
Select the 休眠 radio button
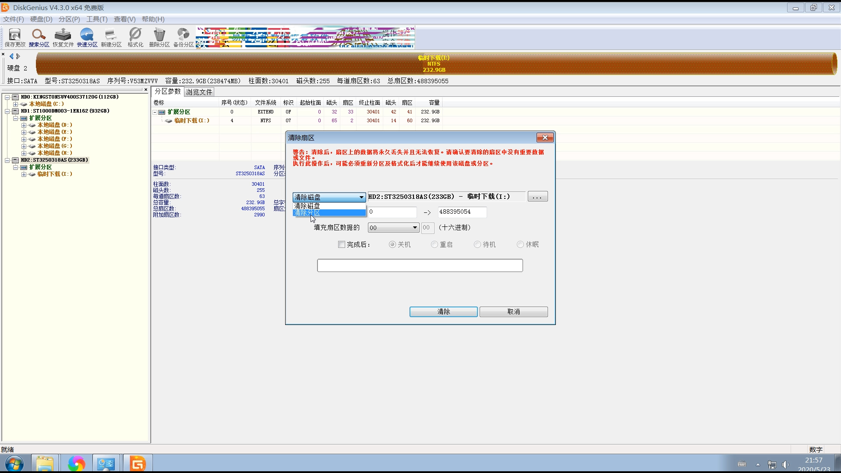520,244
